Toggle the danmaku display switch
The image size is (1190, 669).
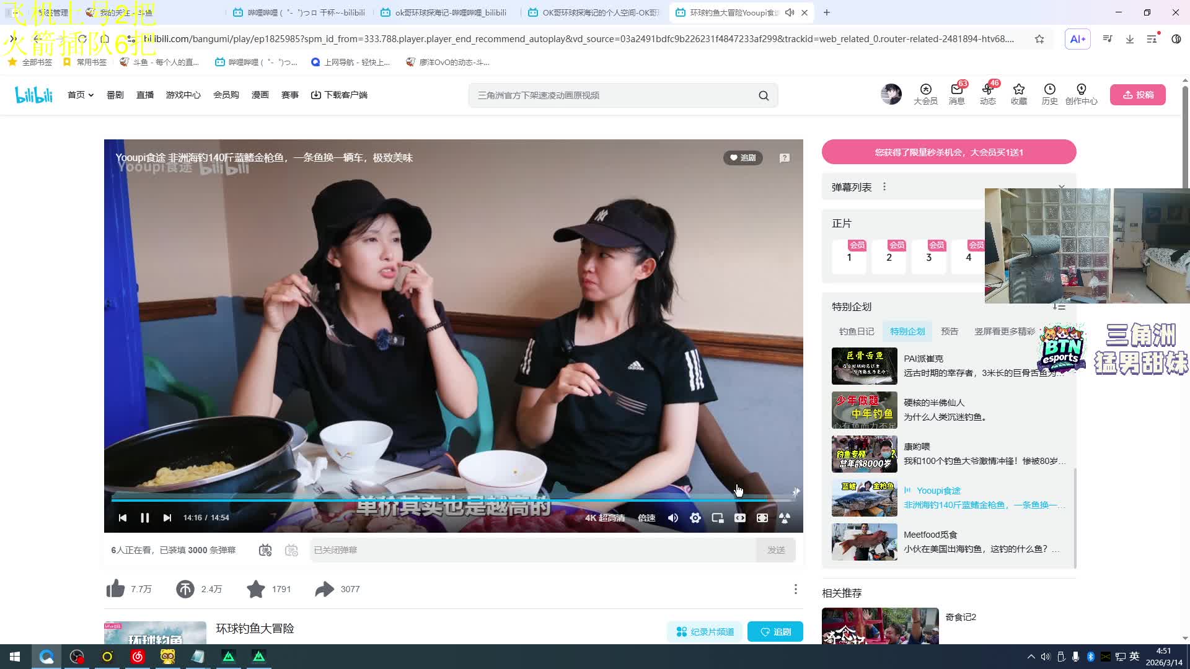point(265,550)
